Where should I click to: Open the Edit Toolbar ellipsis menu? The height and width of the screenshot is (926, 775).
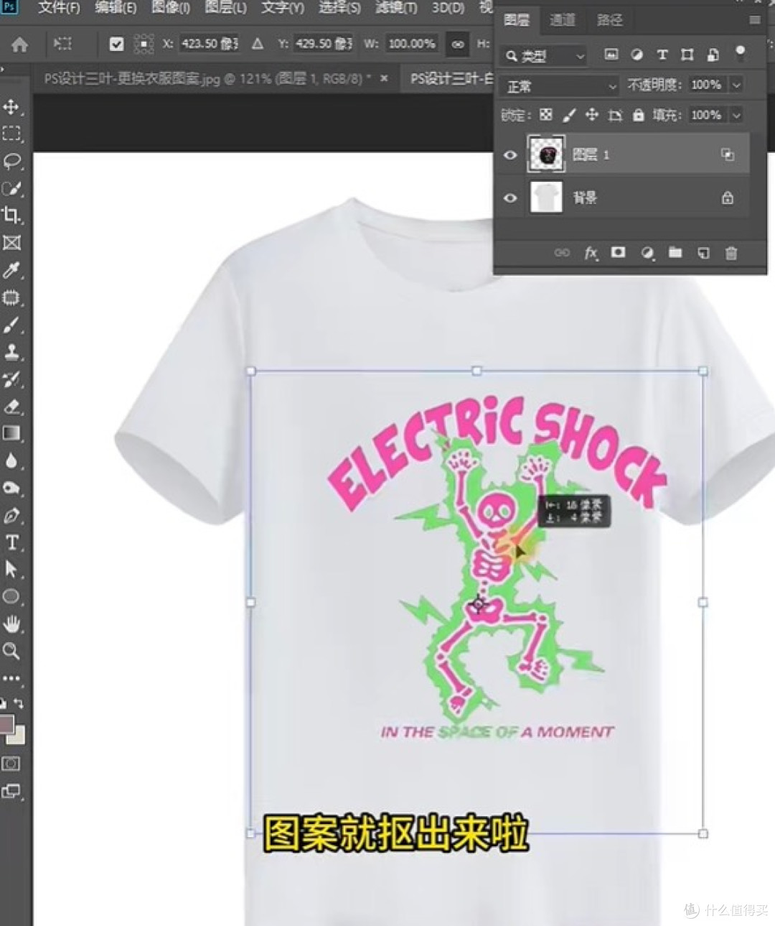click(x=11, y=677)
